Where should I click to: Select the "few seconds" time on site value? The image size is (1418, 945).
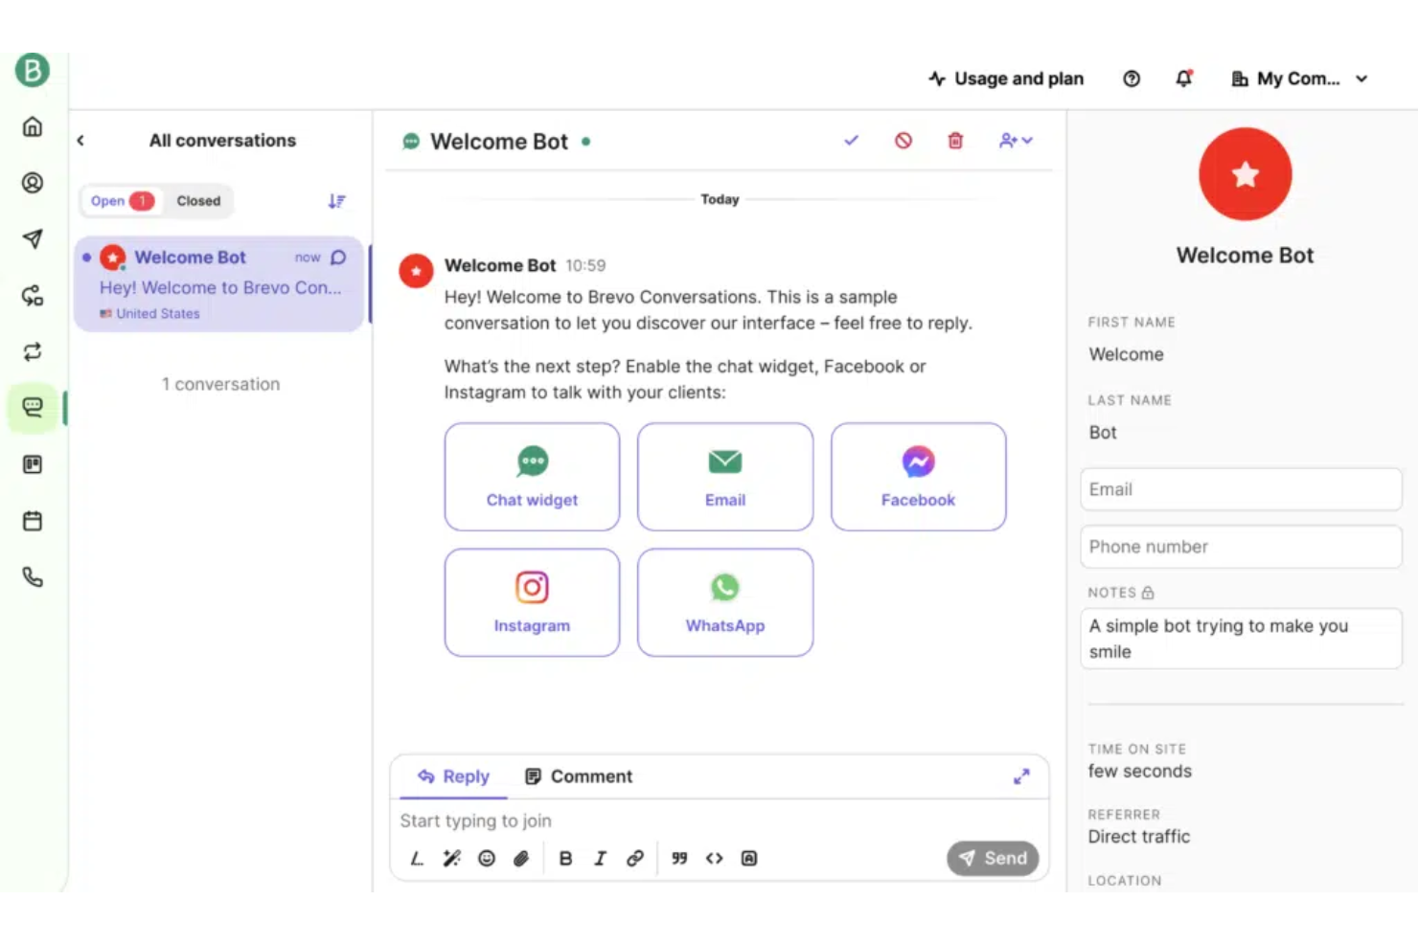[x=1140, y=772]
